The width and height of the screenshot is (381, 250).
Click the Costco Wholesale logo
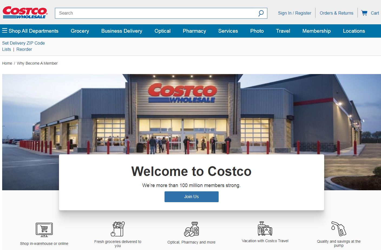point(25,12)
